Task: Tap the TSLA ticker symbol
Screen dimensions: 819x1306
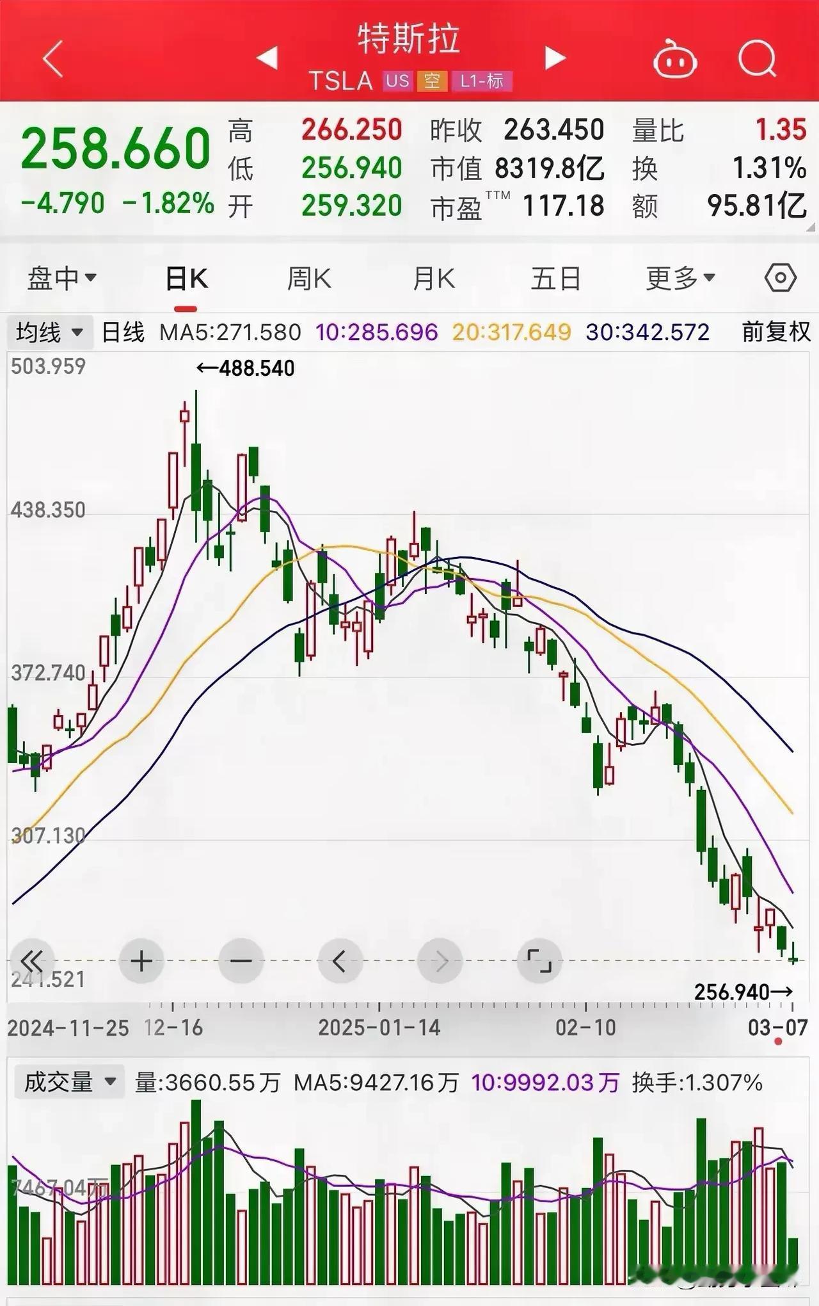Action: click(x=340, y=81)
